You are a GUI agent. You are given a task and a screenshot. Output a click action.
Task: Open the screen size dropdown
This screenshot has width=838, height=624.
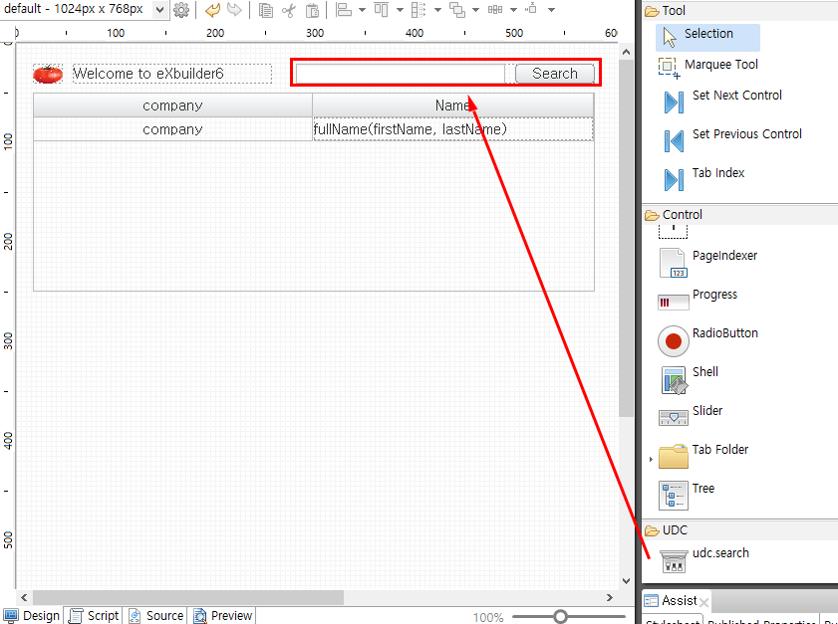click(x=159, y=10)
